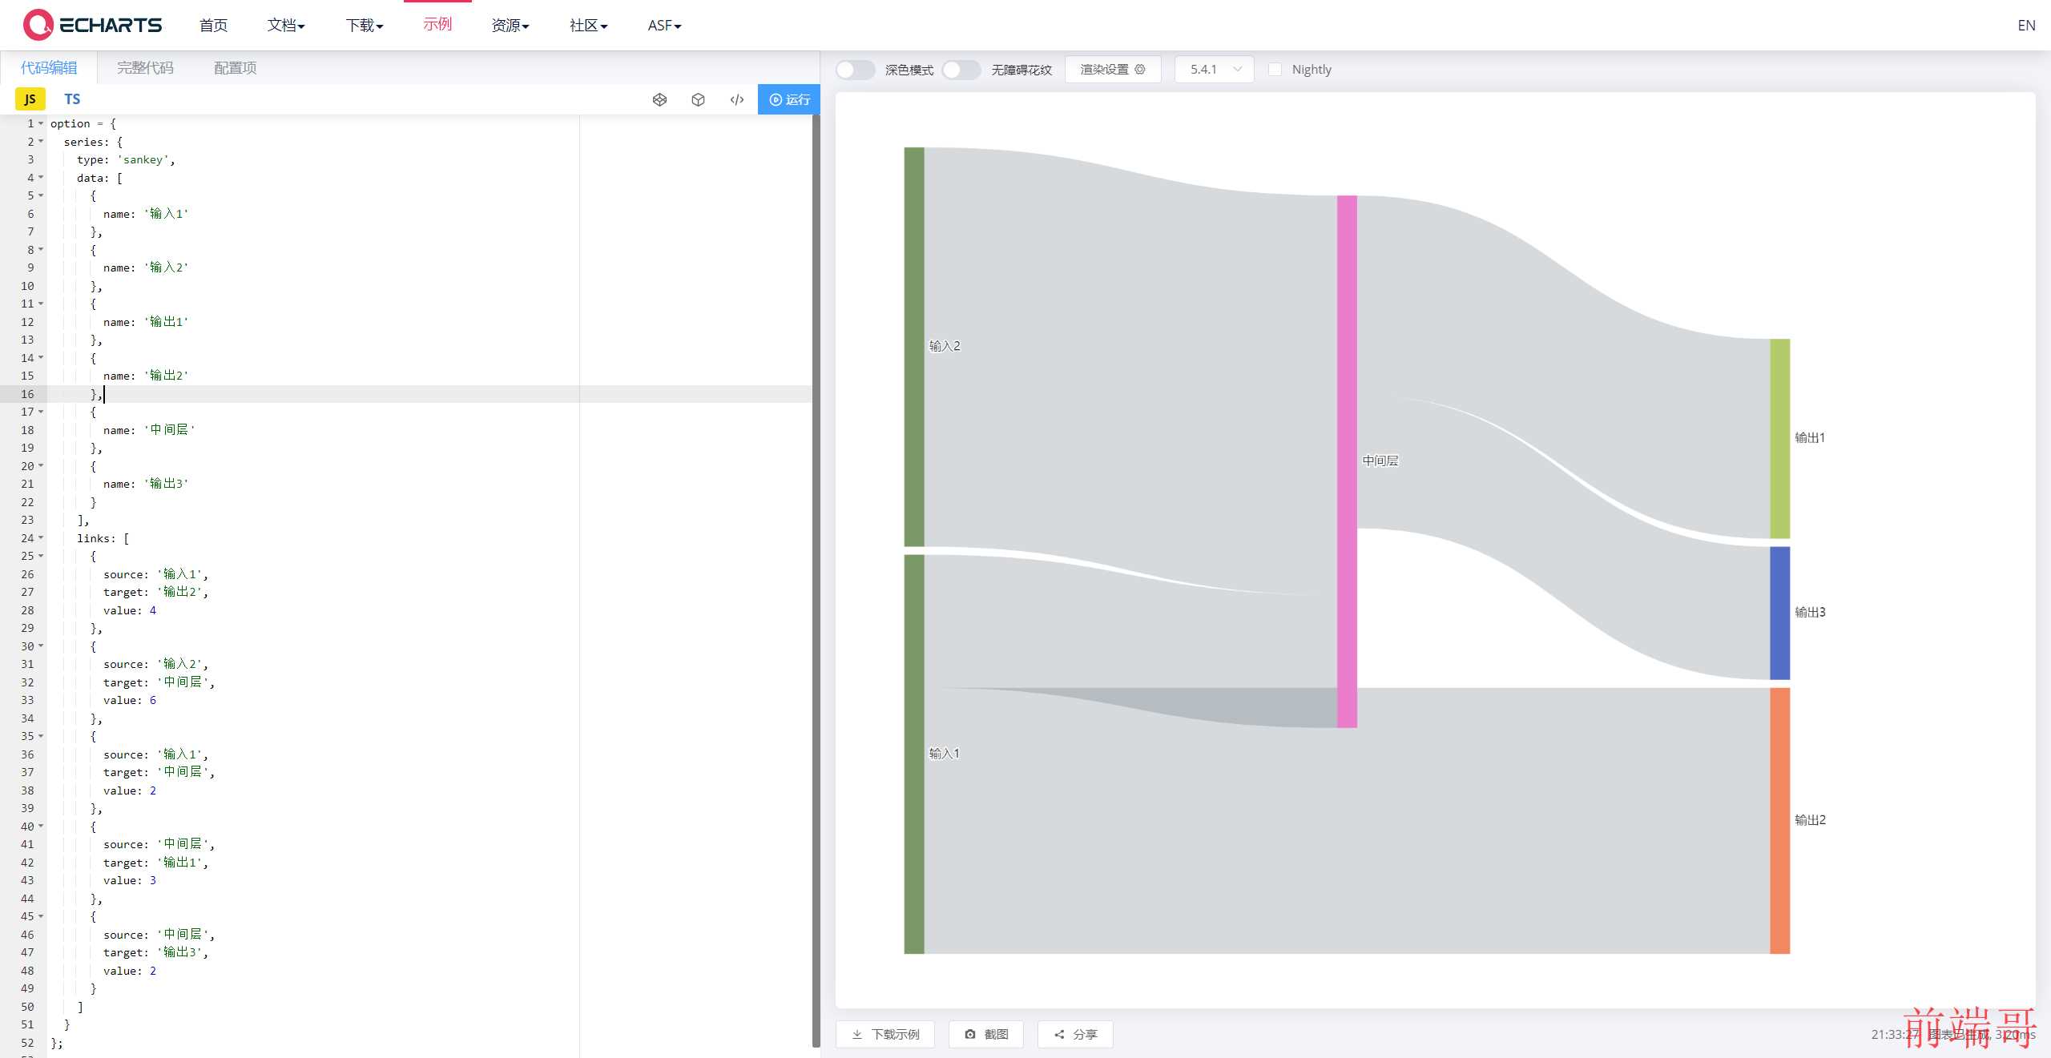The height and width of the screenshot is (1058, 2051).
Task: Click the 中间层 chart label
Action: tap(1380, 461)
